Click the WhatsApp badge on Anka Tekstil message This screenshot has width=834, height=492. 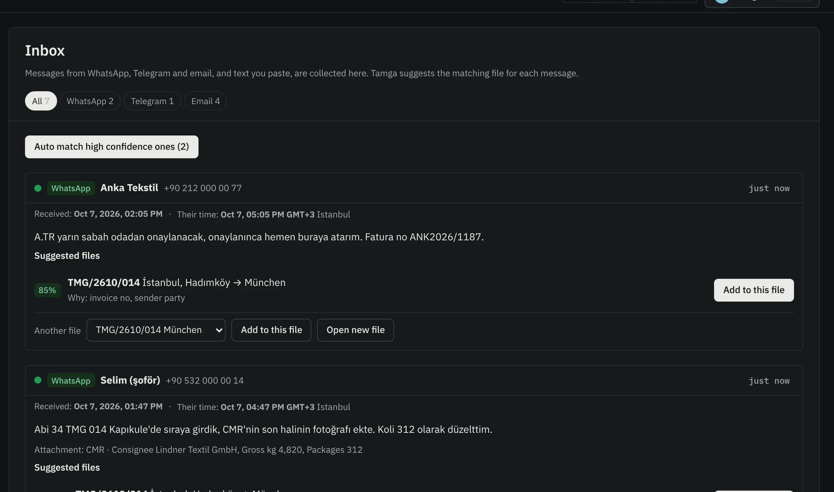coord(71,188)
